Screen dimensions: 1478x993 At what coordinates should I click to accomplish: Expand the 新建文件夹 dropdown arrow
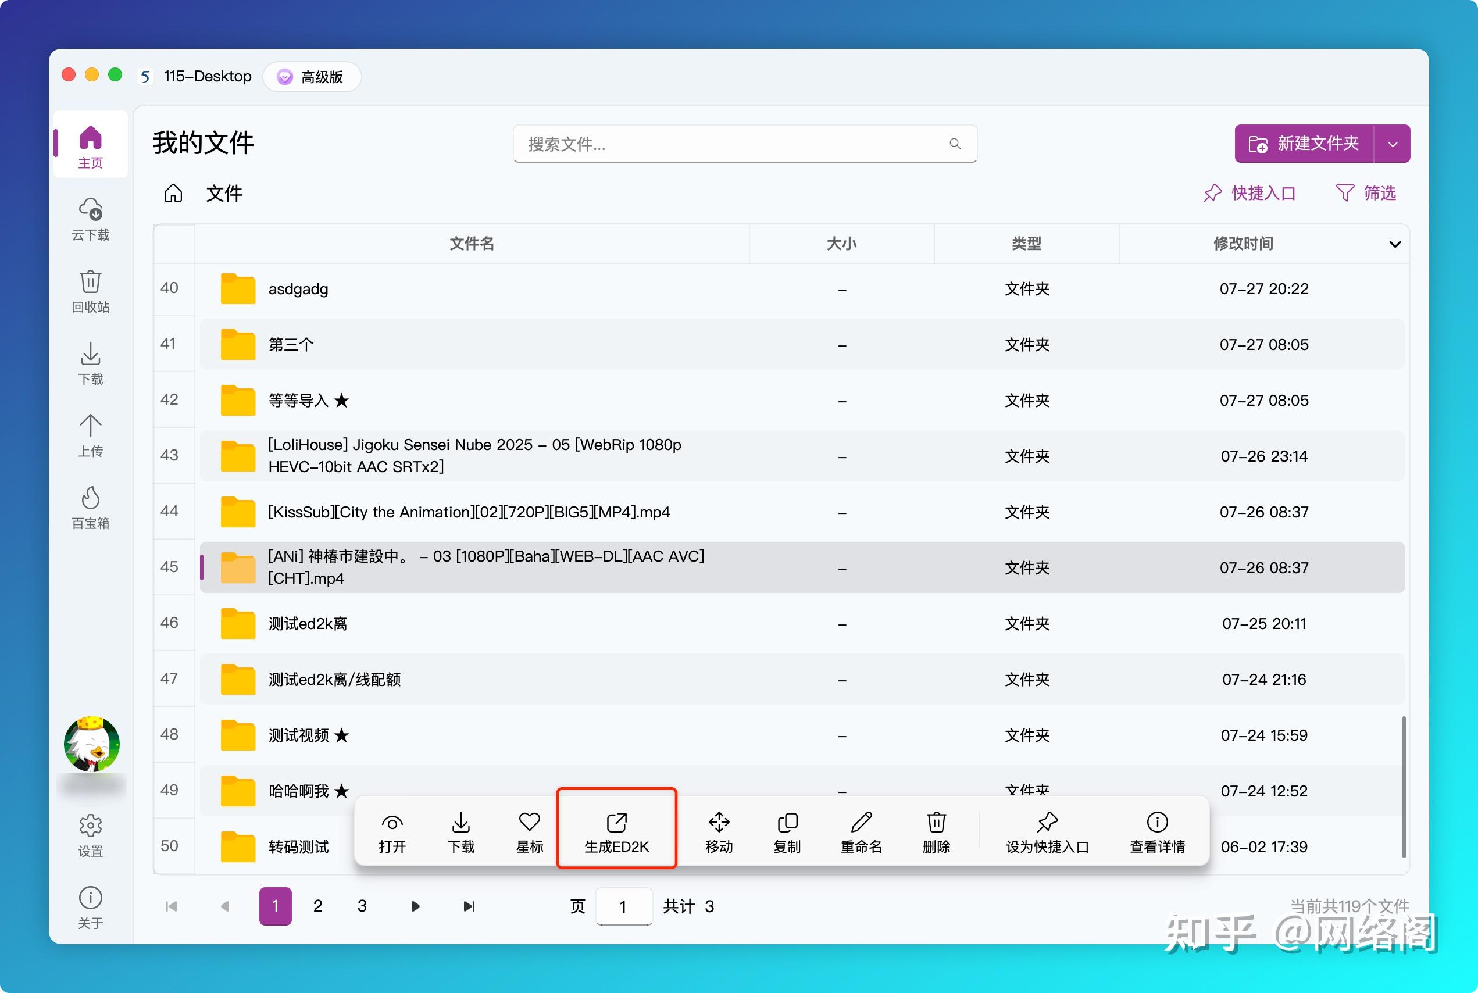[x=1393, y=144]
